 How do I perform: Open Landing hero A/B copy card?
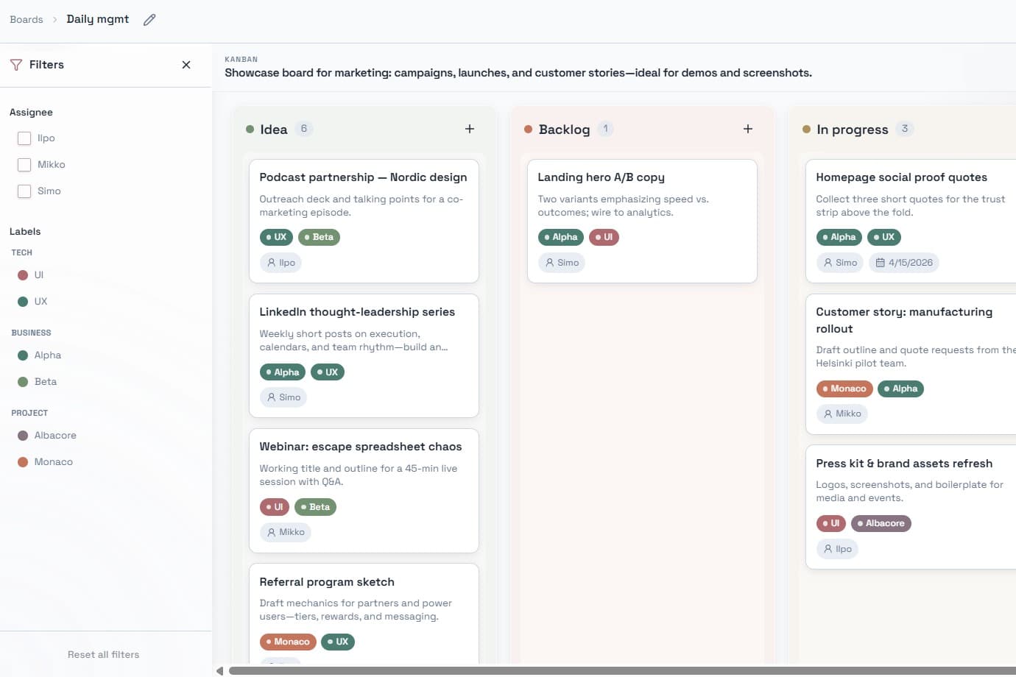click(642, 221)
